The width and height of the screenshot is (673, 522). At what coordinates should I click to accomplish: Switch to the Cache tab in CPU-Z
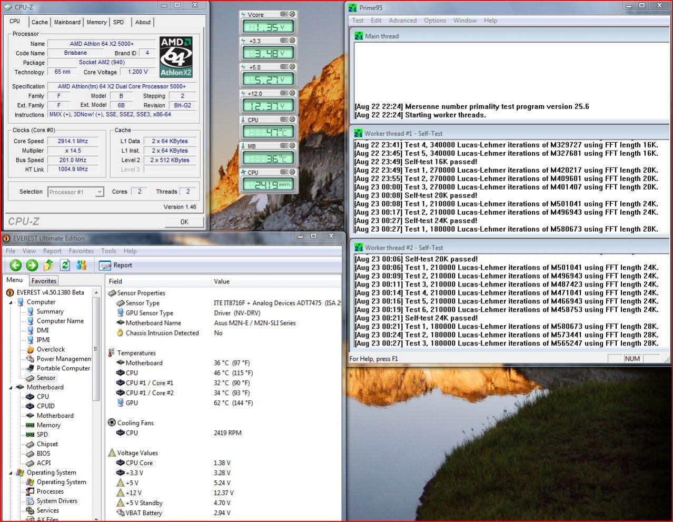(x=39, y=22)
